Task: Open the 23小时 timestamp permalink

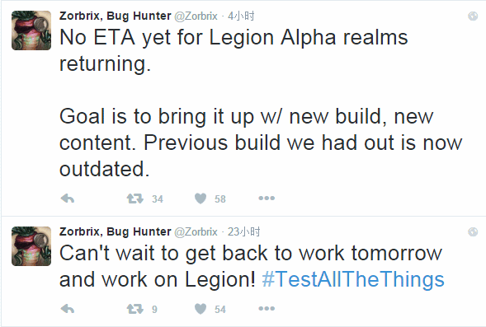Action: coord(244,231)
